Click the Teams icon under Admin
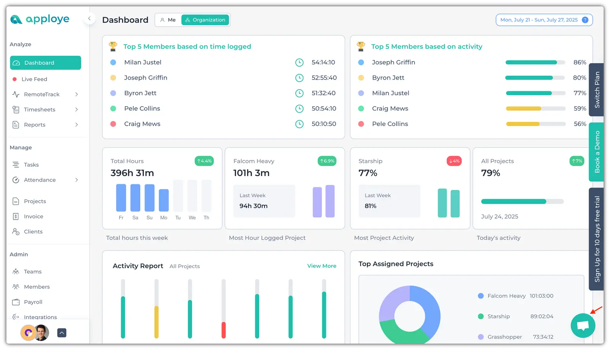This screenshot has width=610, height=350. click(16, 272)
